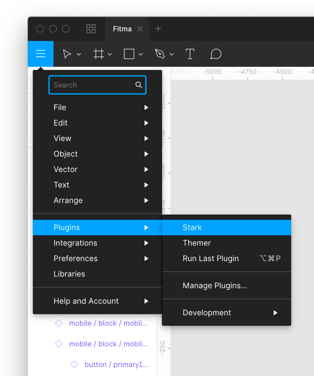Select the Comment tool
Screen dimensions: 314x376
click(x=216, y=54)
